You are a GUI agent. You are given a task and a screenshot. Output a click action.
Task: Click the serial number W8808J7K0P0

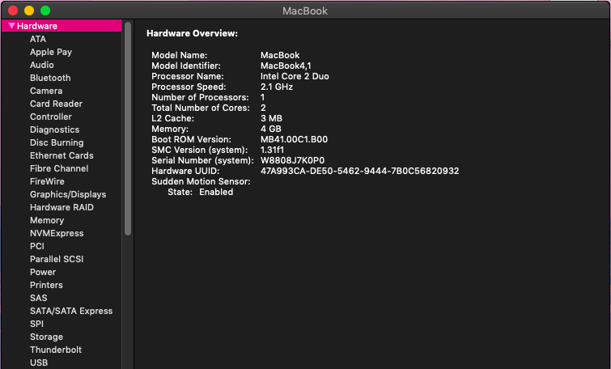pos(292,160)
